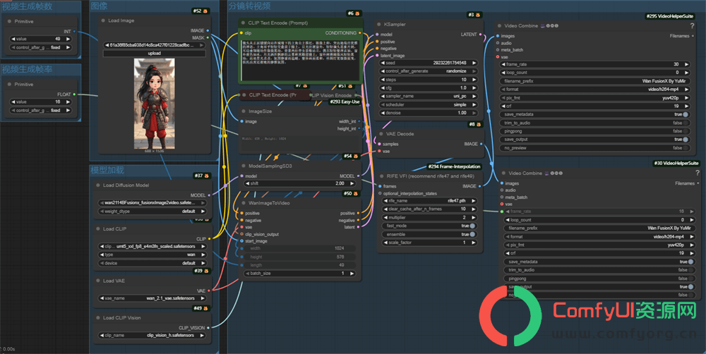Open help icon on #30 Video Combine node
Viewport: 706px width, 354px height.
pos(698,173)
